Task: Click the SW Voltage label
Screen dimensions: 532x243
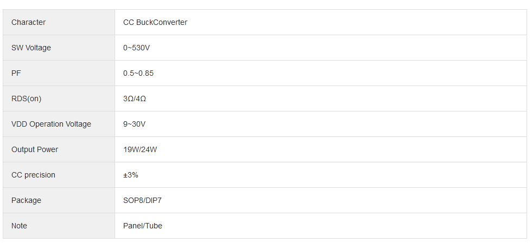Action: pyautogui.click(x=31, y=48)
